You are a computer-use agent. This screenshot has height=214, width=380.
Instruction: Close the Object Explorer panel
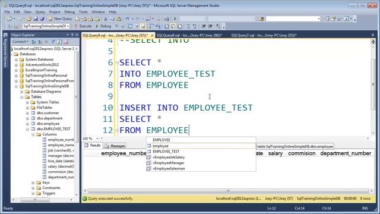pyautogui.click(x=77, y=35)
